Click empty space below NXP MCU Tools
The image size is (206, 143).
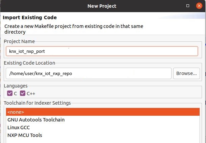[x=103, y=141]
